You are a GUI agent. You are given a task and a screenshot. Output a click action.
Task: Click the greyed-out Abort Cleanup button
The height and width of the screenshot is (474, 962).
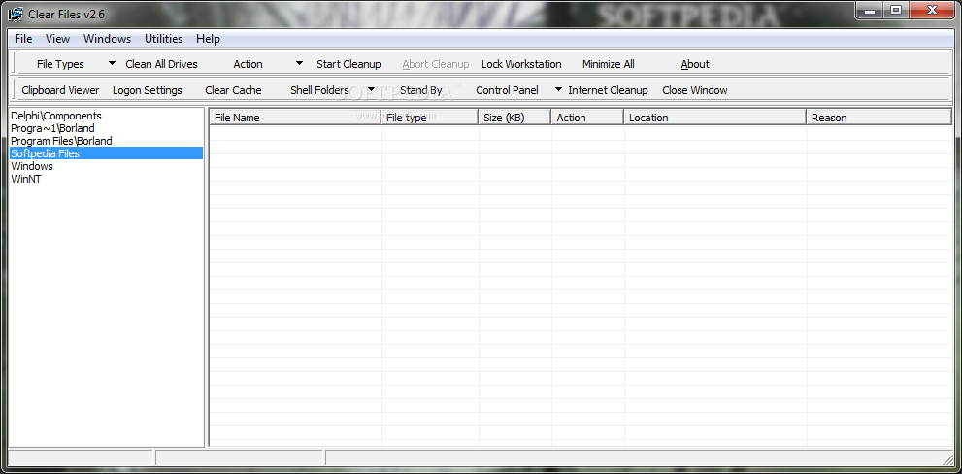(436, 64)
